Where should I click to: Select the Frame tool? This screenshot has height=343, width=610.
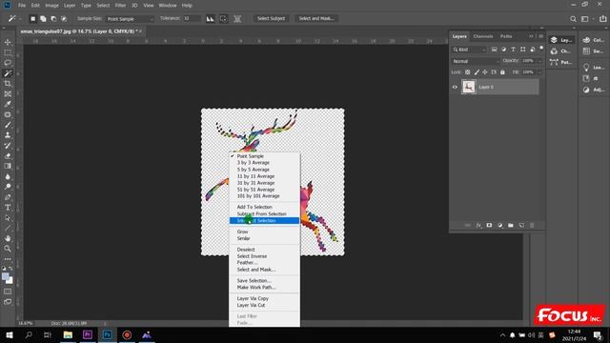point(8,93)
